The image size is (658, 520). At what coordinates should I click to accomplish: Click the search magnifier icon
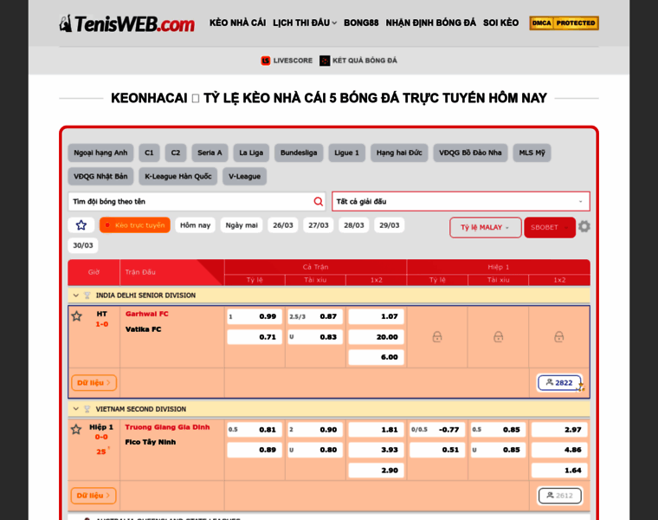(318, 202)
